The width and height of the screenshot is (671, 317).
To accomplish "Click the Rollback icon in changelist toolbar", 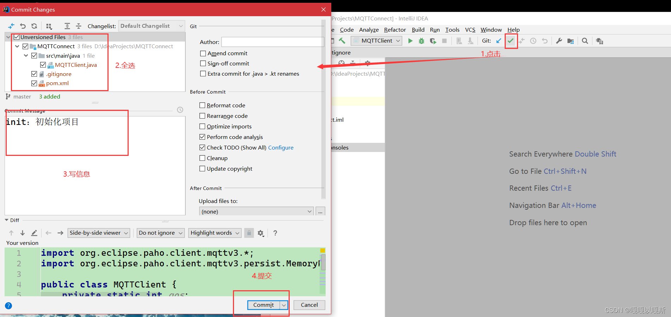I will click(x=23, y=26).
